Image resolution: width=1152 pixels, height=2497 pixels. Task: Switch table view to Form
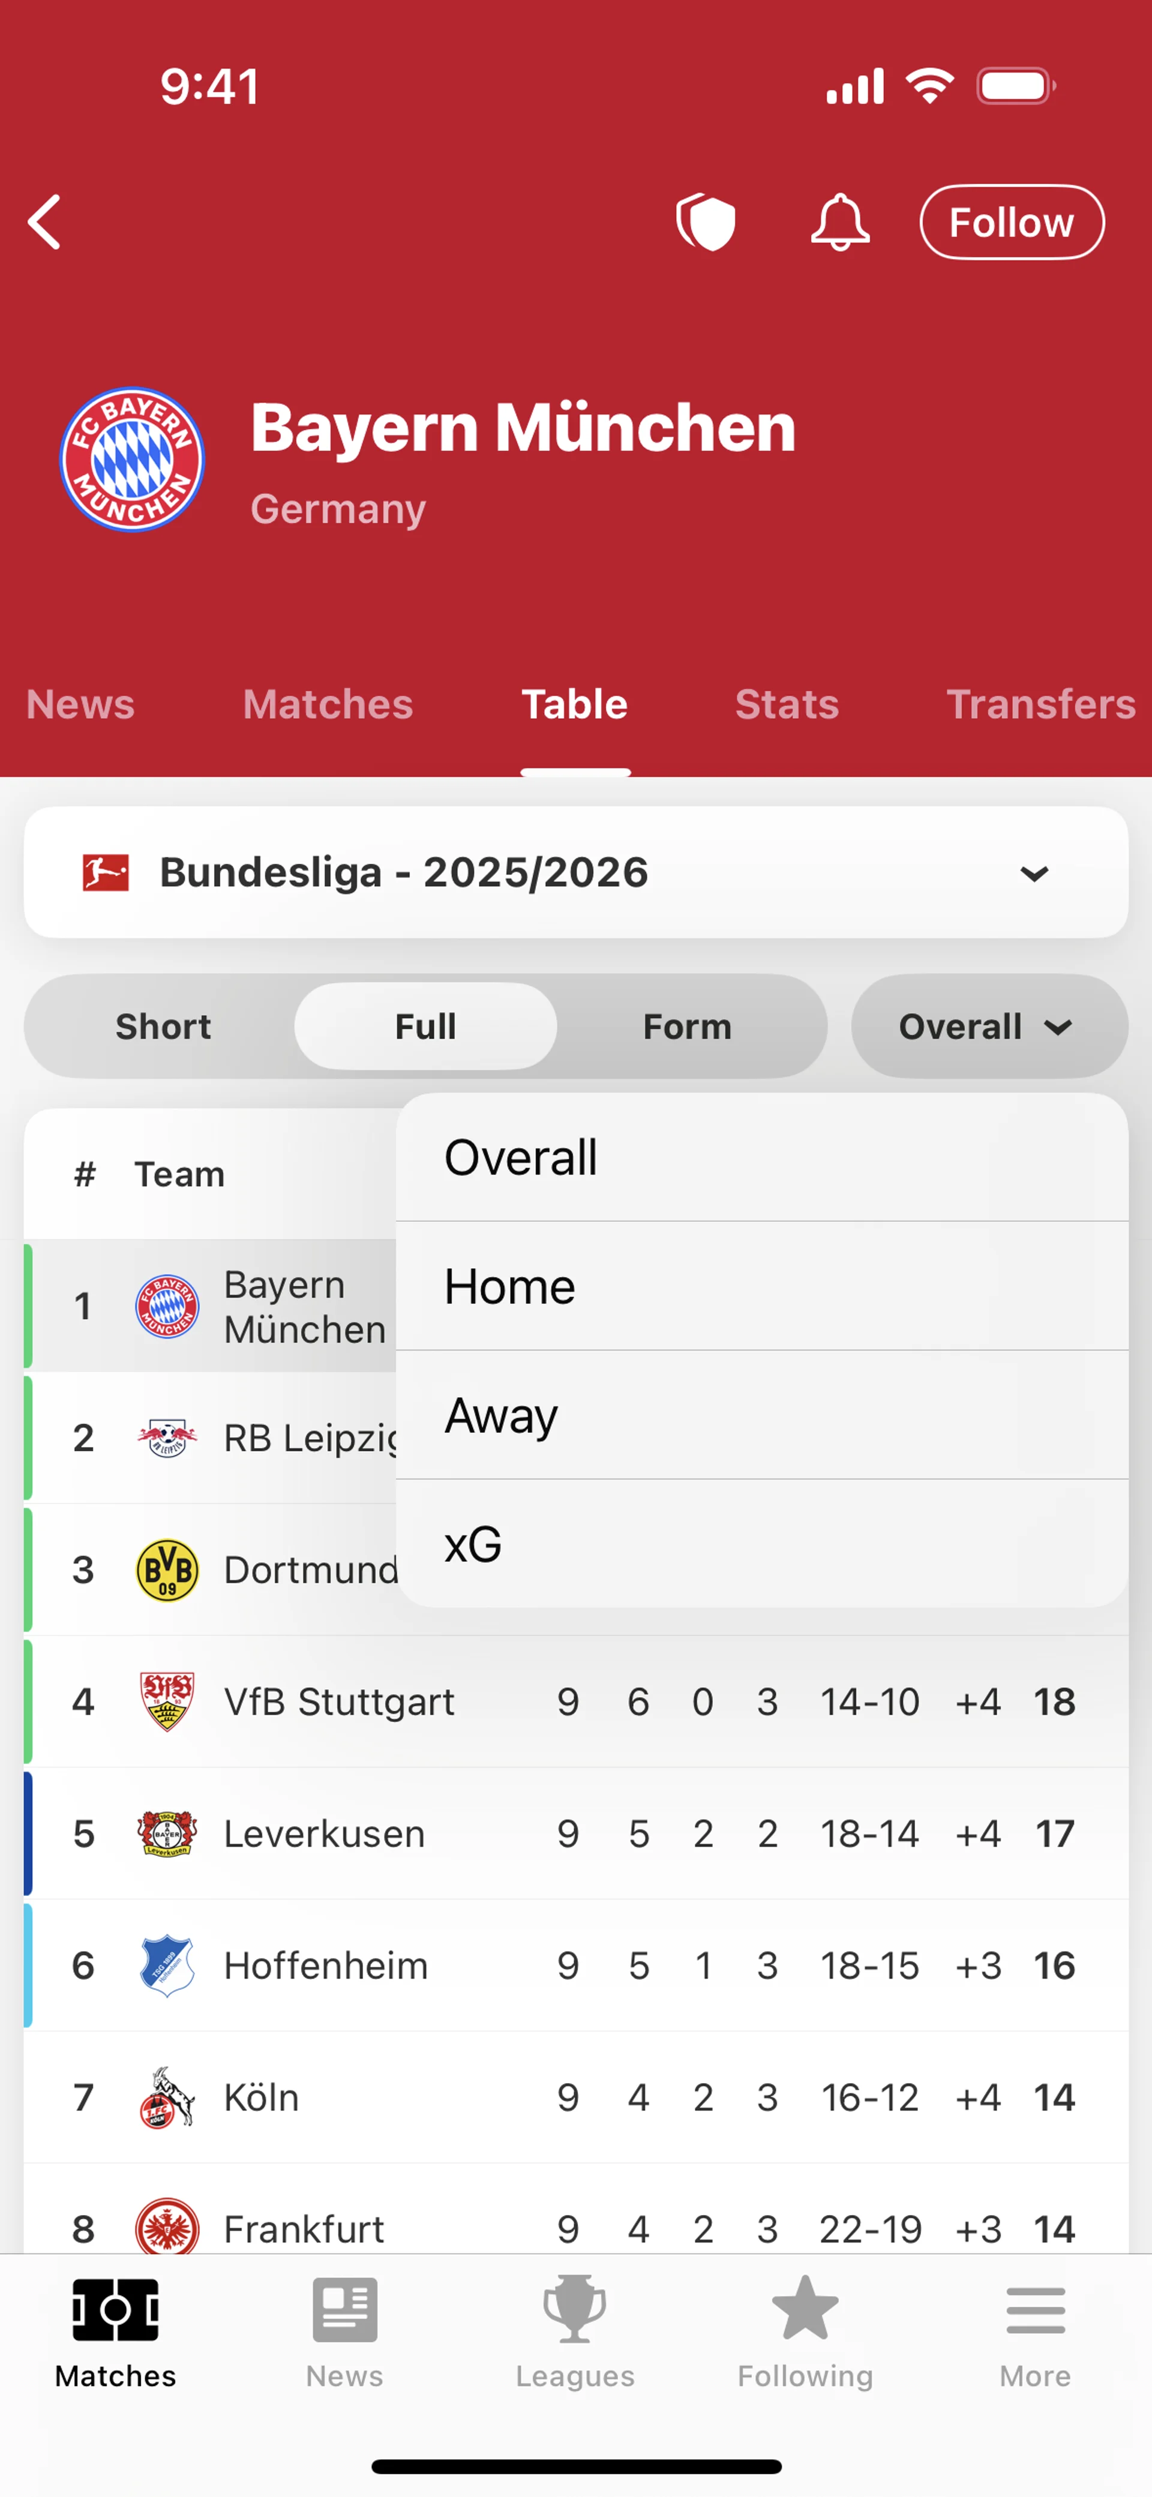click(688, 1027)
